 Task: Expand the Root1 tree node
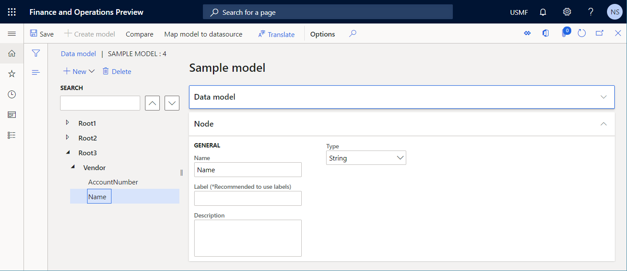(x=68, y=123)
